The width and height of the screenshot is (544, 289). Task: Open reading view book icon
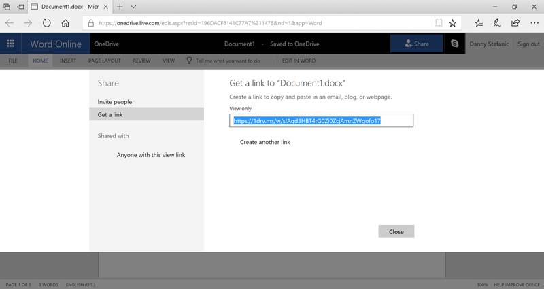[x=439, y=23]
